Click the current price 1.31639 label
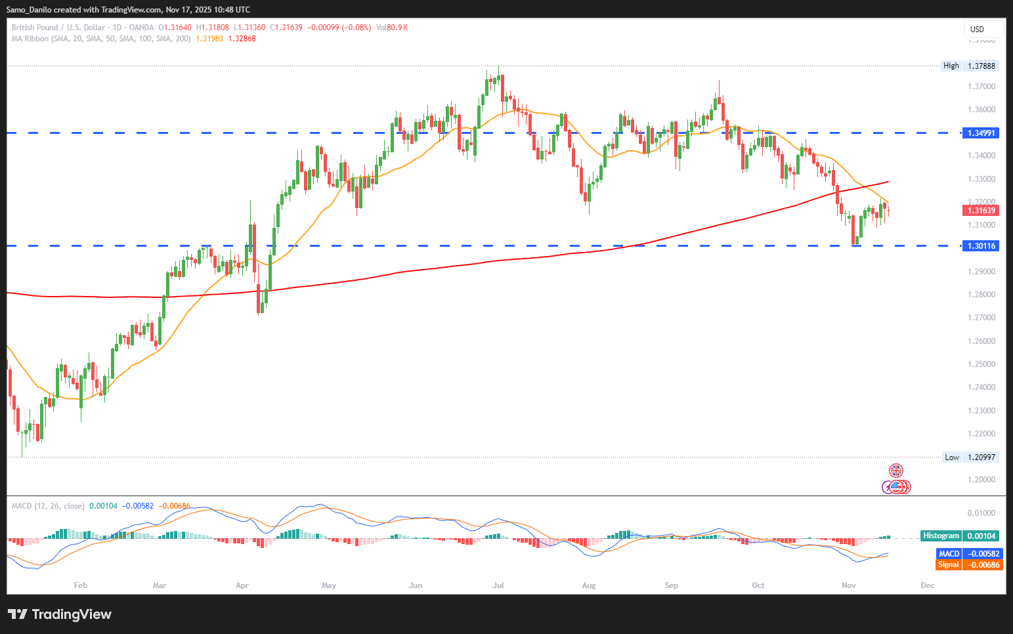Viewport: 1013px width, 634px height. [981, 211]
